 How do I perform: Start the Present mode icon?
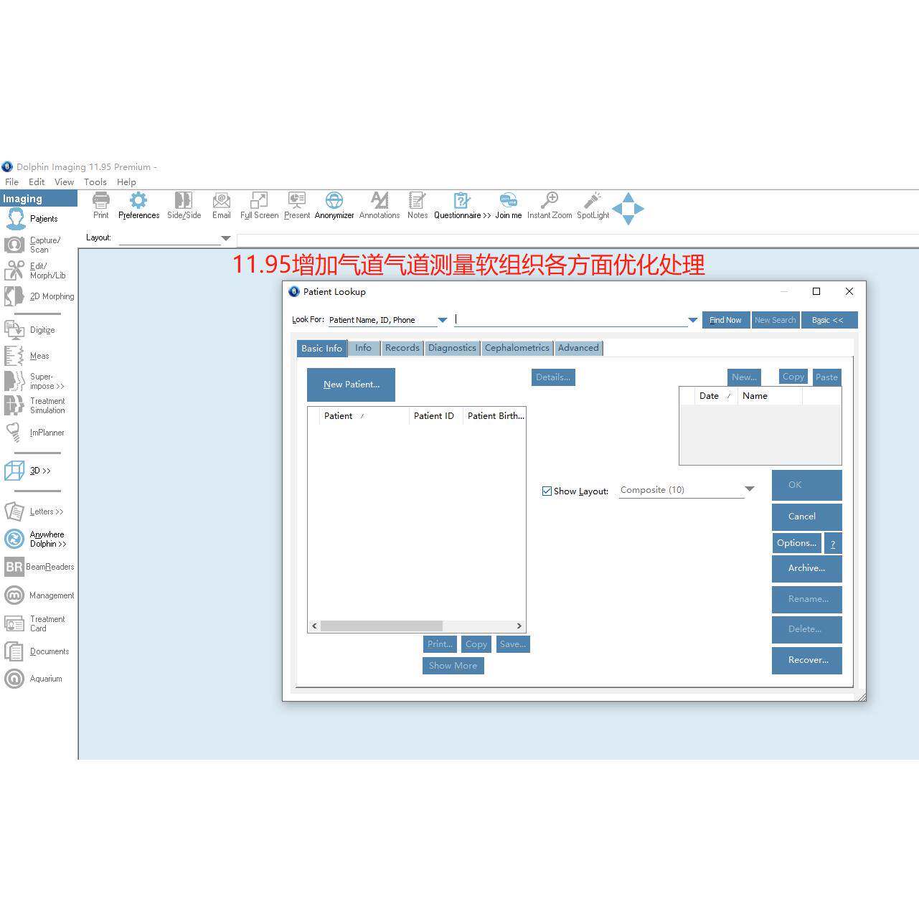coord(297,205)
